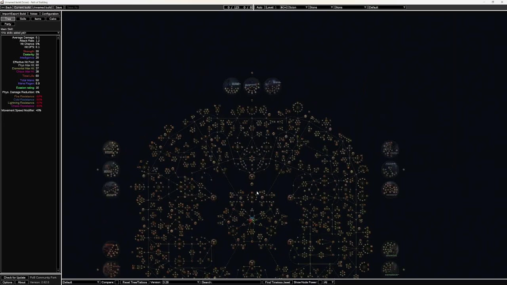Switch to the Tree tab
This screenshot has height=285, width=507.
(8, 19)
